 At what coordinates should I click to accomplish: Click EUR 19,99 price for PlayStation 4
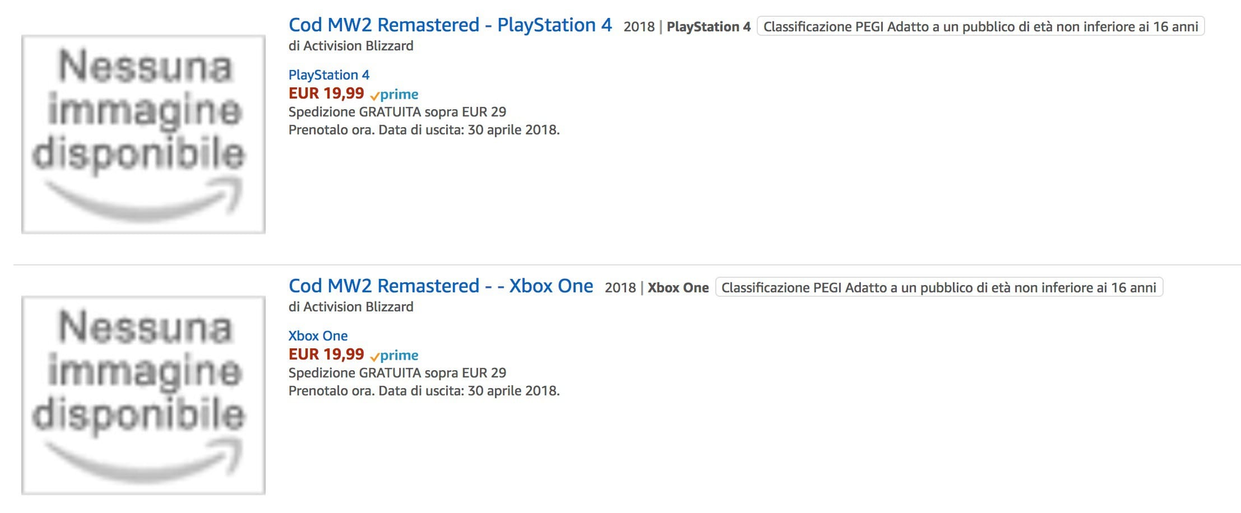pyautogui.click(x=326, y=94)
